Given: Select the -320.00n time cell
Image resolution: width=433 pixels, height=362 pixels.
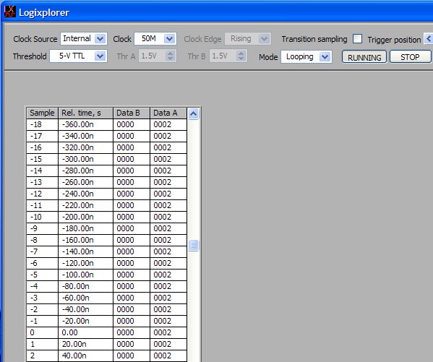Looking at the screenshot, I should (x=85, y=147).
